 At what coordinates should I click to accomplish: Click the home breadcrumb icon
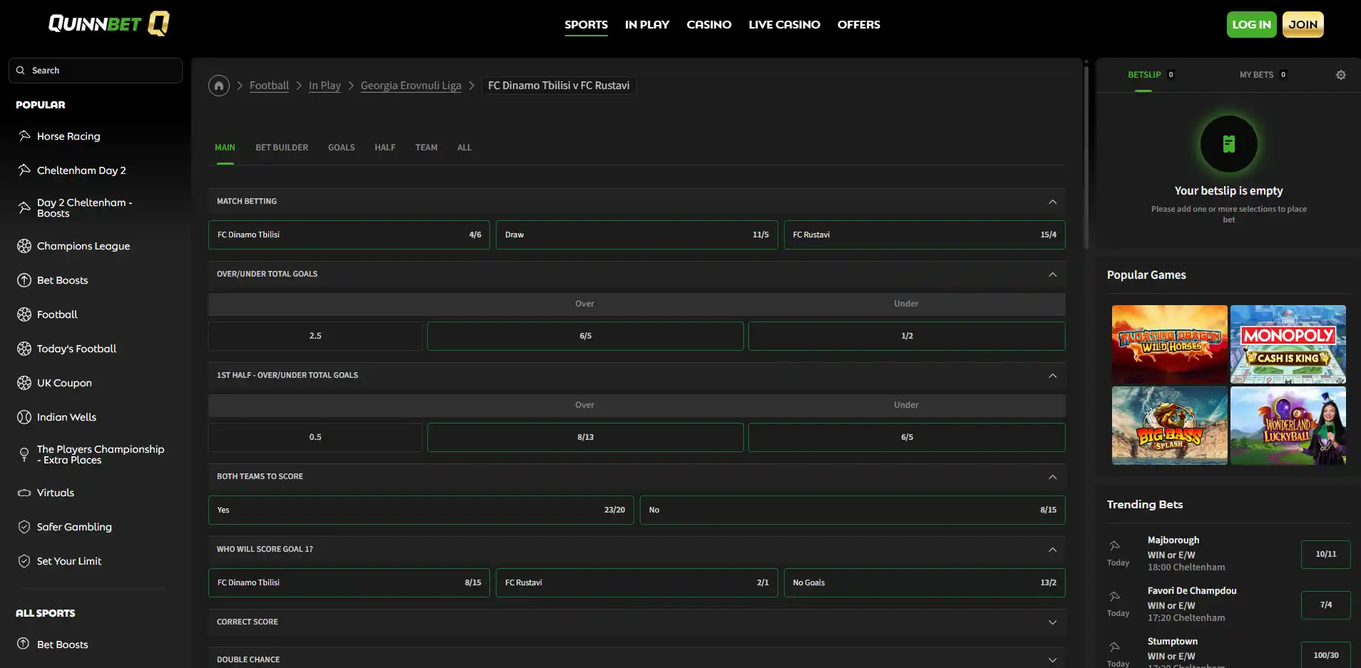pos(219,86)
